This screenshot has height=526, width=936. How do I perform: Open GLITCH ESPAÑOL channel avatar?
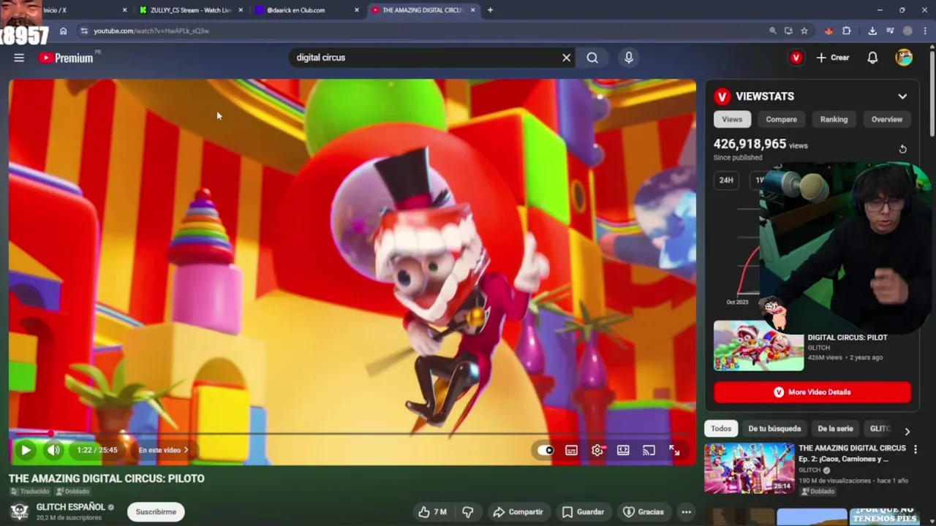tap(20, 511)
